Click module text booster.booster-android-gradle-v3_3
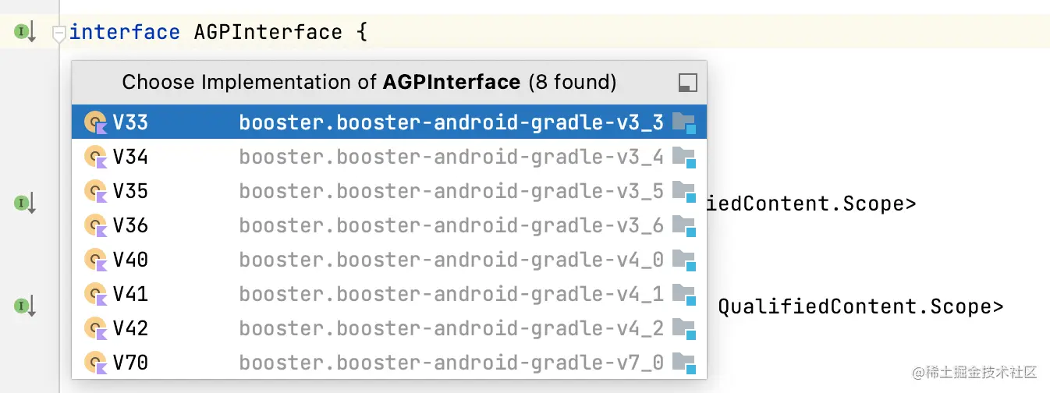The width and height of the screenshot is (1050, 393). (452, 122)
